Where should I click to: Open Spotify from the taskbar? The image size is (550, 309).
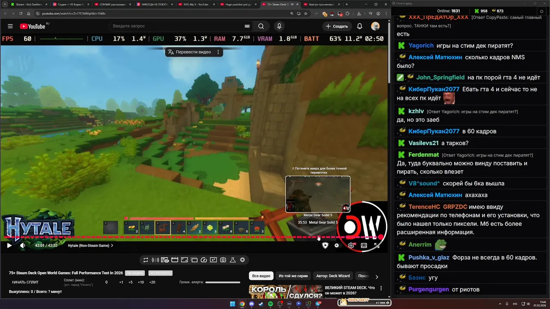[x=270, y=304]
